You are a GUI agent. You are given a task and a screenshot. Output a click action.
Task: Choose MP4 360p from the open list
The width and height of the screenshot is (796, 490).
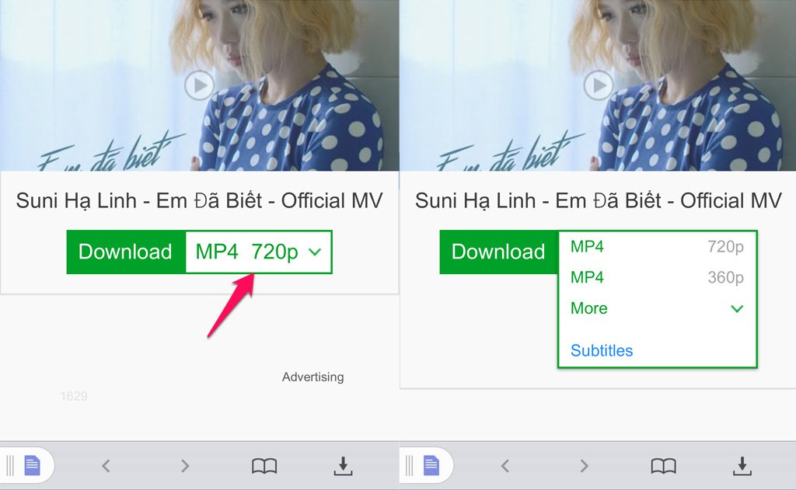[x=657, y=277]
